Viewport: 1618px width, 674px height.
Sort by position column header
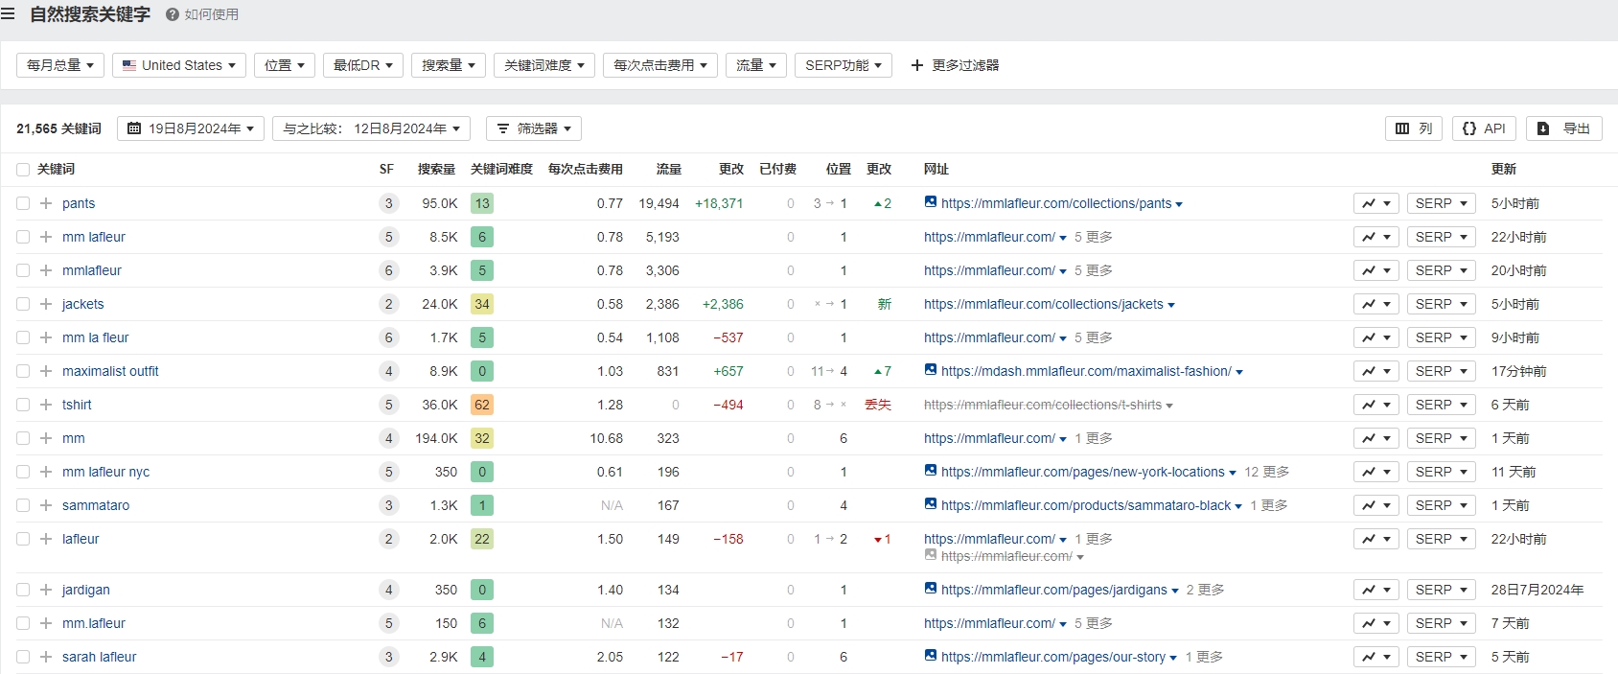click(x=839, y=169)
